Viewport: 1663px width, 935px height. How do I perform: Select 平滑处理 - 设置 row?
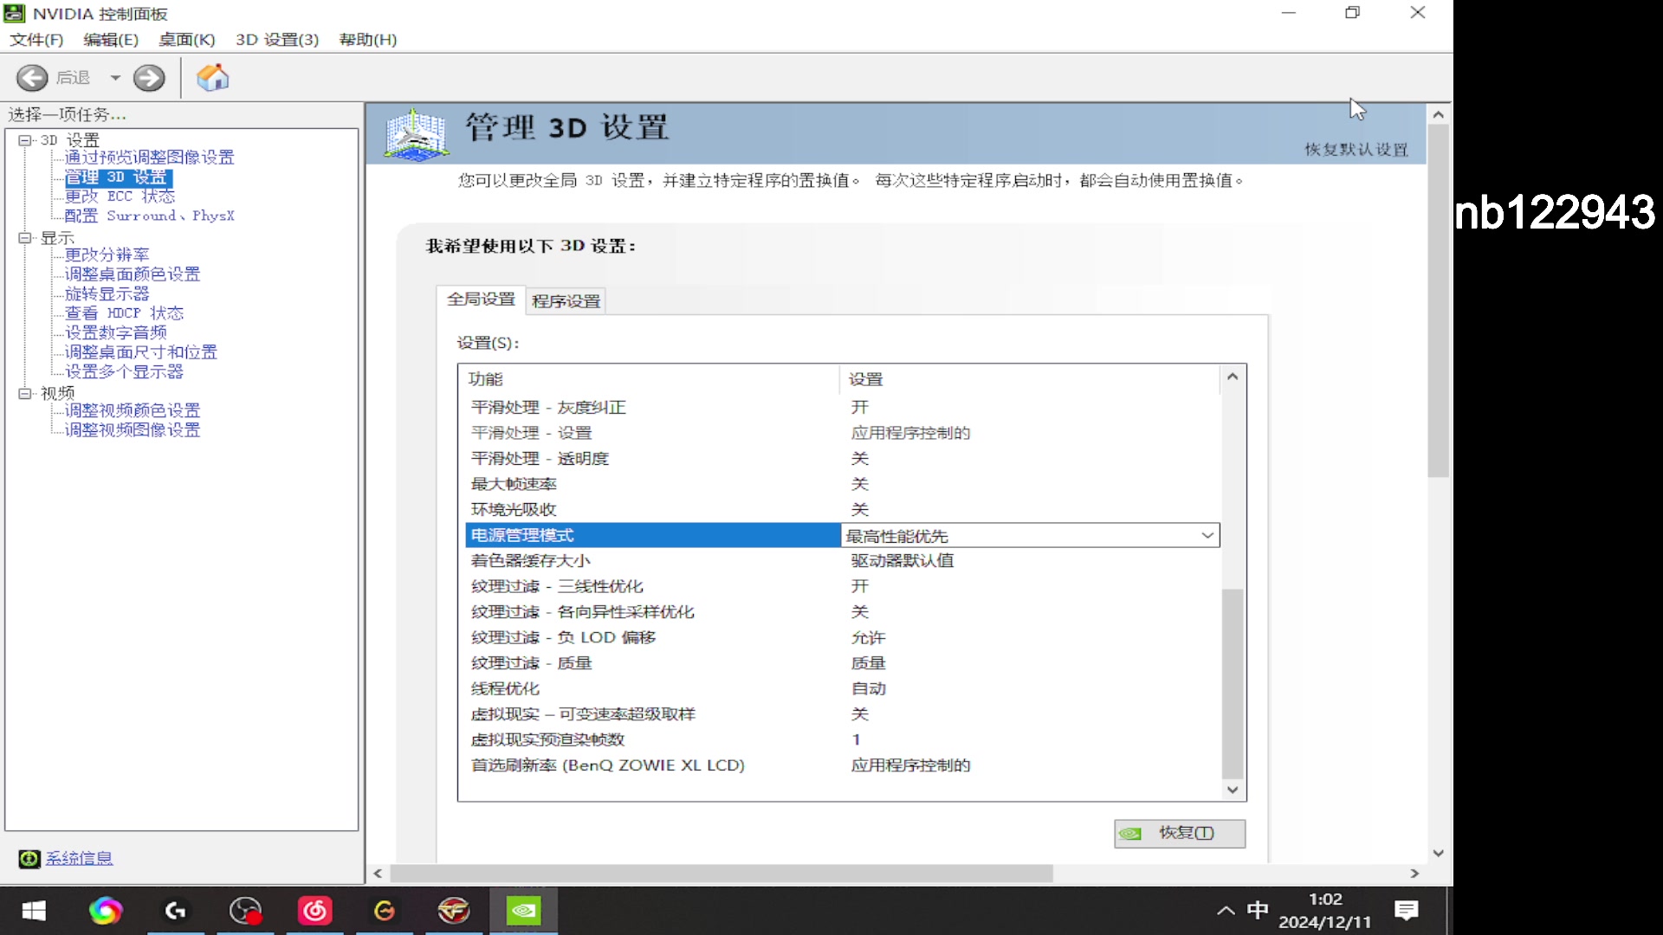[842, 433]
